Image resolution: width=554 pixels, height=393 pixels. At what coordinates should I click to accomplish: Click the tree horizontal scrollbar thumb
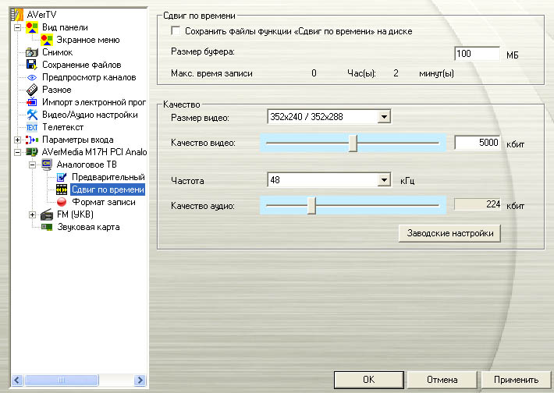point(62,381)
